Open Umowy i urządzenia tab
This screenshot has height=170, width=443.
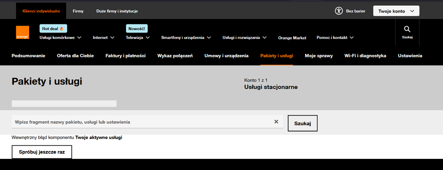[226, 56]
